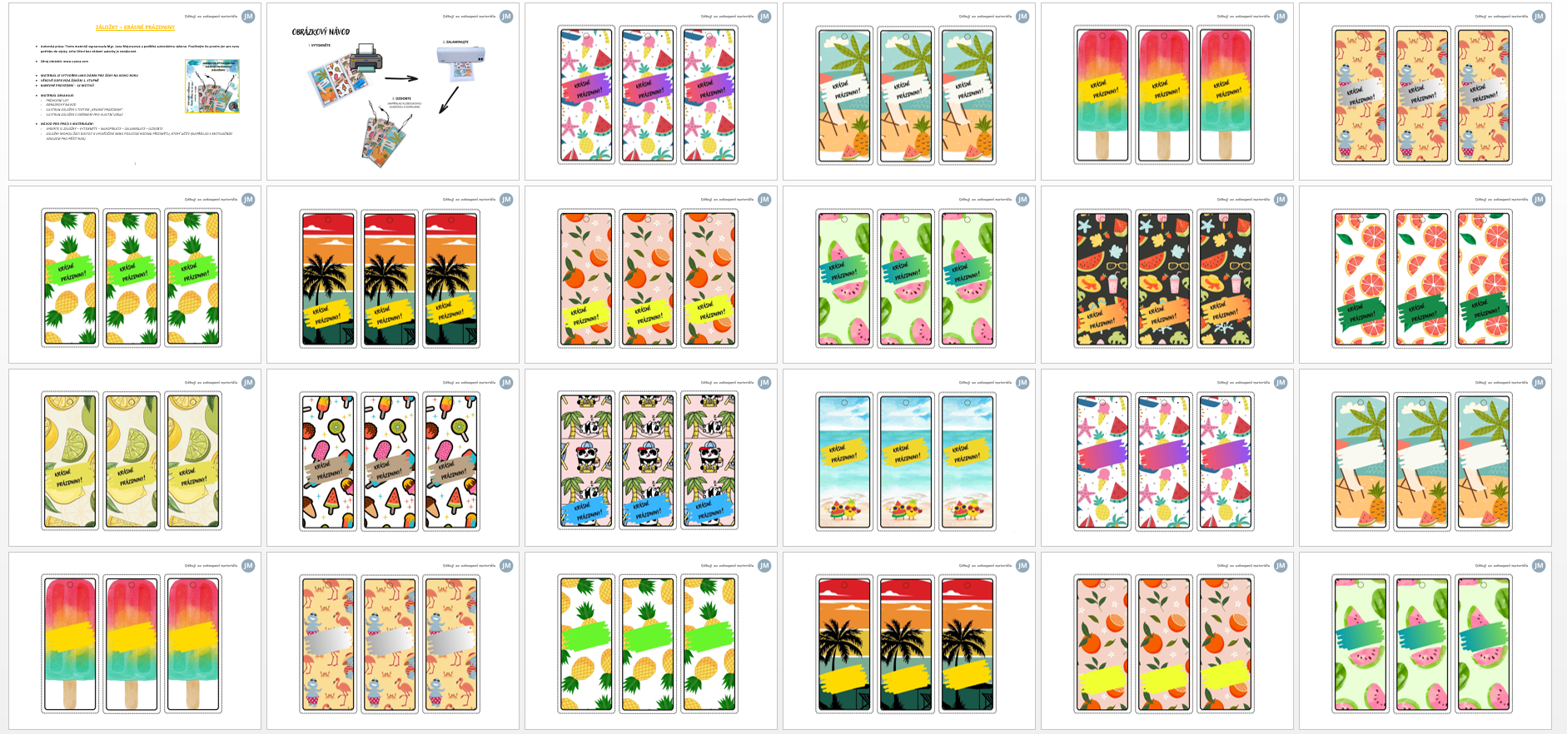Open the sunset palm tree bookmarks page with text
This screenshot has width=1567, height=734.
(393, 275)
